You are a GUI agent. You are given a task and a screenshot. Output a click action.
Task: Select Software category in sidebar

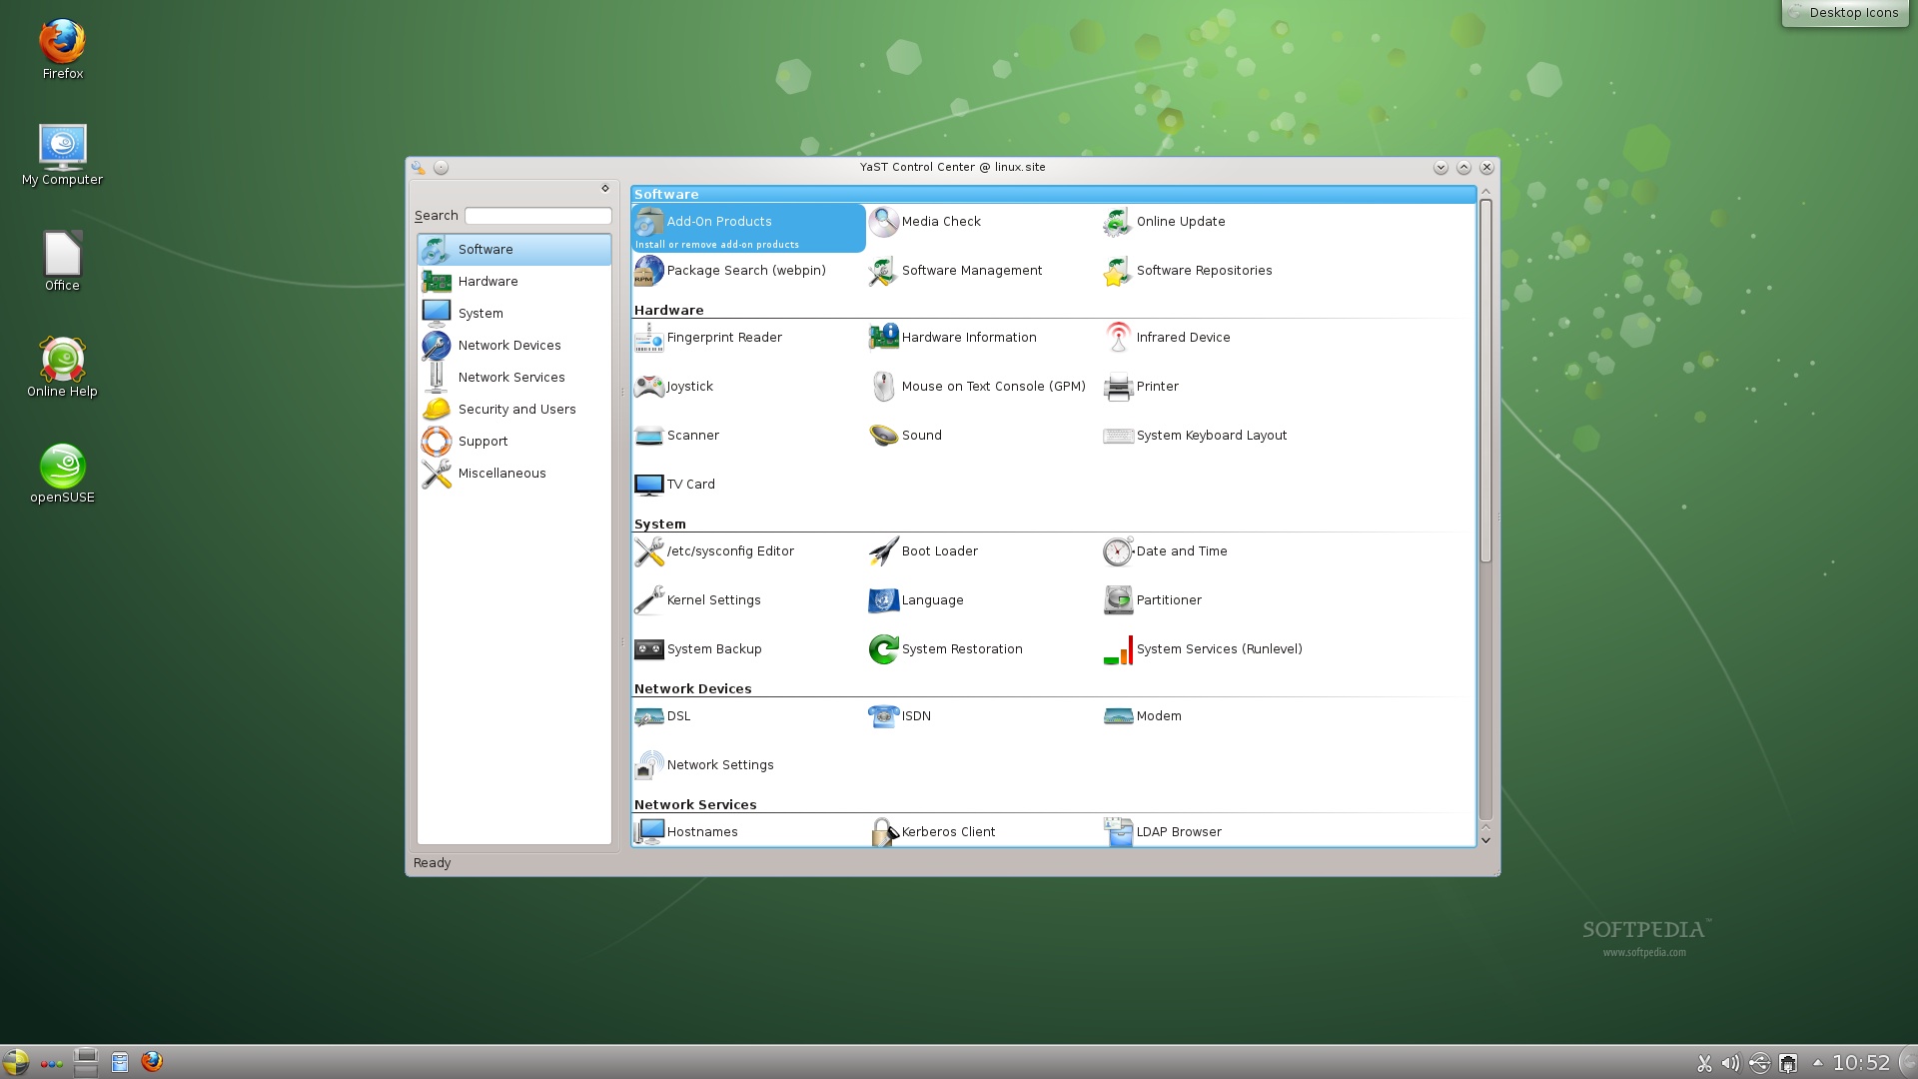point(514,250)
